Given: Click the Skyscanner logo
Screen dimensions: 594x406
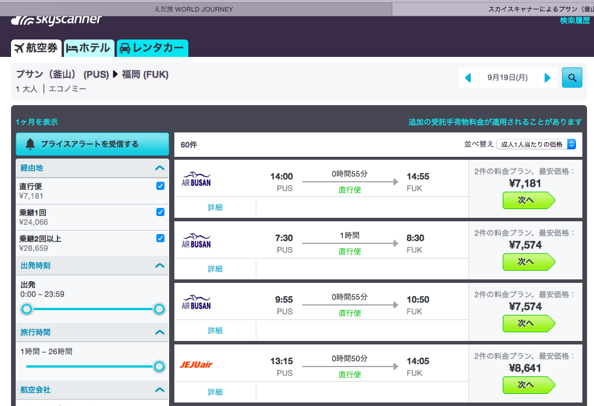Looking at the screenshot, I should tap(56, 20).
